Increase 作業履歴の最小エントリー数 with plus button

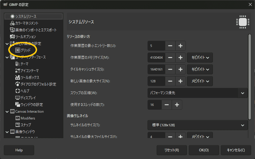tap(181, 46)
